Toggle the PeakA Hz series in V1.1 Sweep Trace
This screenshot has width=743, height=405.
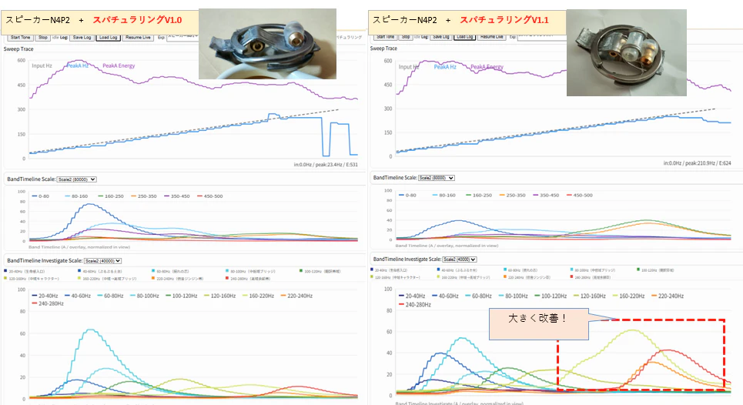pyautogui.click(x=445, y=67)
